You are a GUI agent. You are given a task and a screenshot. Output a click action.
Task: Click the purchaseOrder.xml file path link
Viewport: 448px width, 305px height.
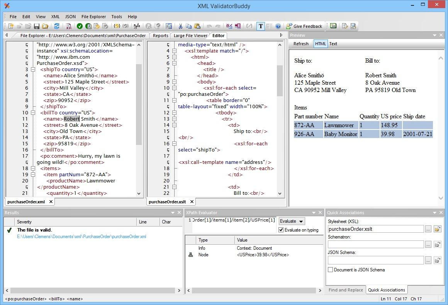81,237
